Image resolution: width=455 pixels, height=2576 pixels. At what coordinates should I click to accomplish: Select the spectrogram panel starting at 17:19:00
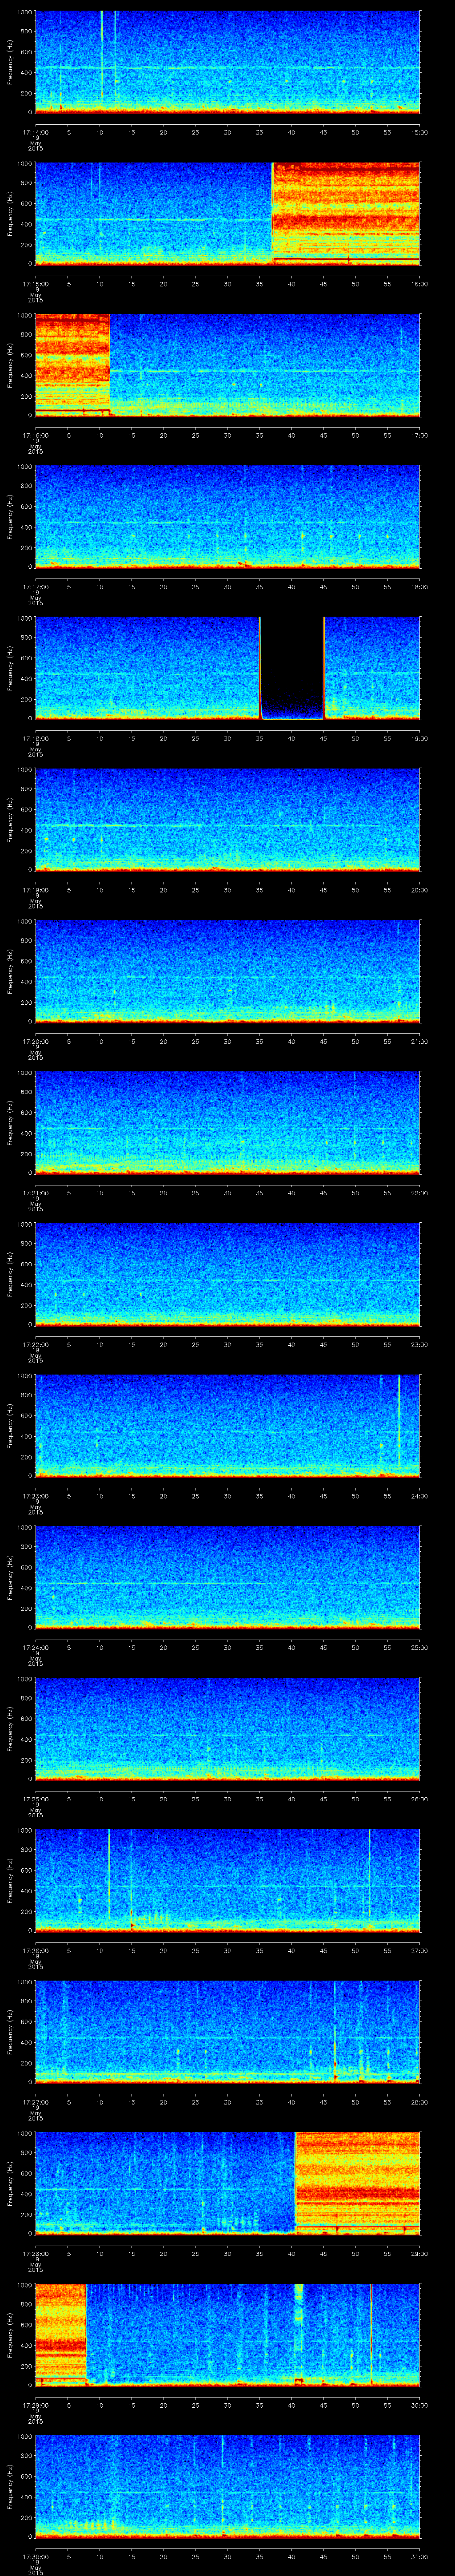[x=227, y=819]
